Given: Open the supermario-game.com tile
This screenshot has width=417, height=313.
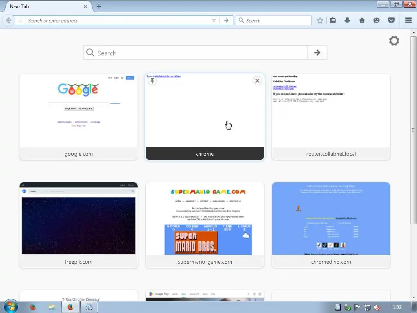Looking at the screenshot, I should (205, 225).
